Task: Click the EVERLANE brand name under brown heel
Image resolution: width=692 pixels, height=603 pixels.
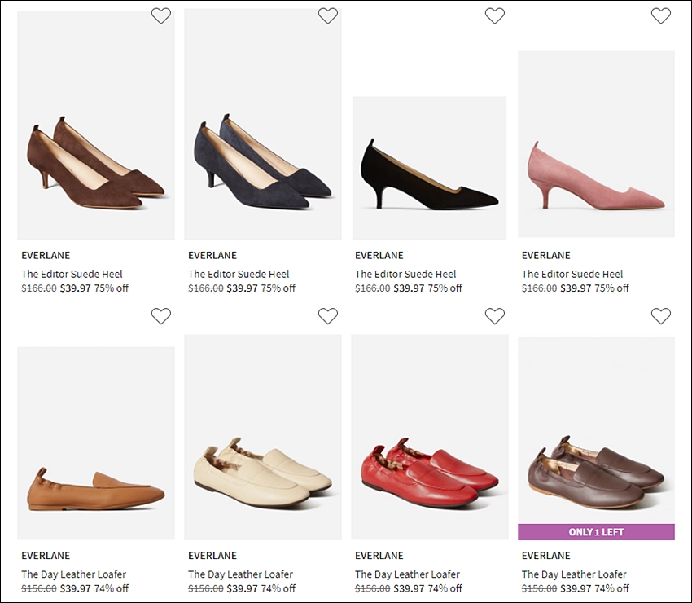Action: tap(46, 255)
